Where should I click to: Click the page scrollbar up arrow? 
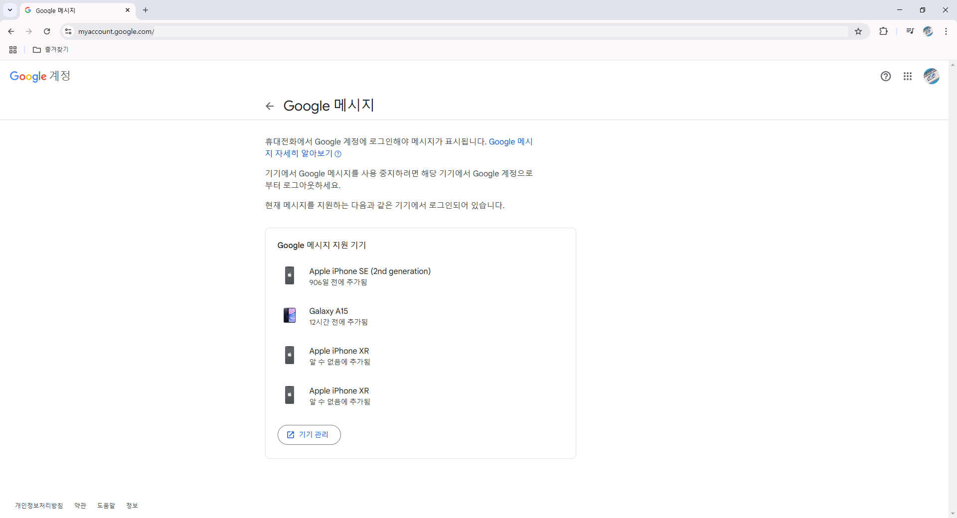pyautogui.click(x=953, y=65)
